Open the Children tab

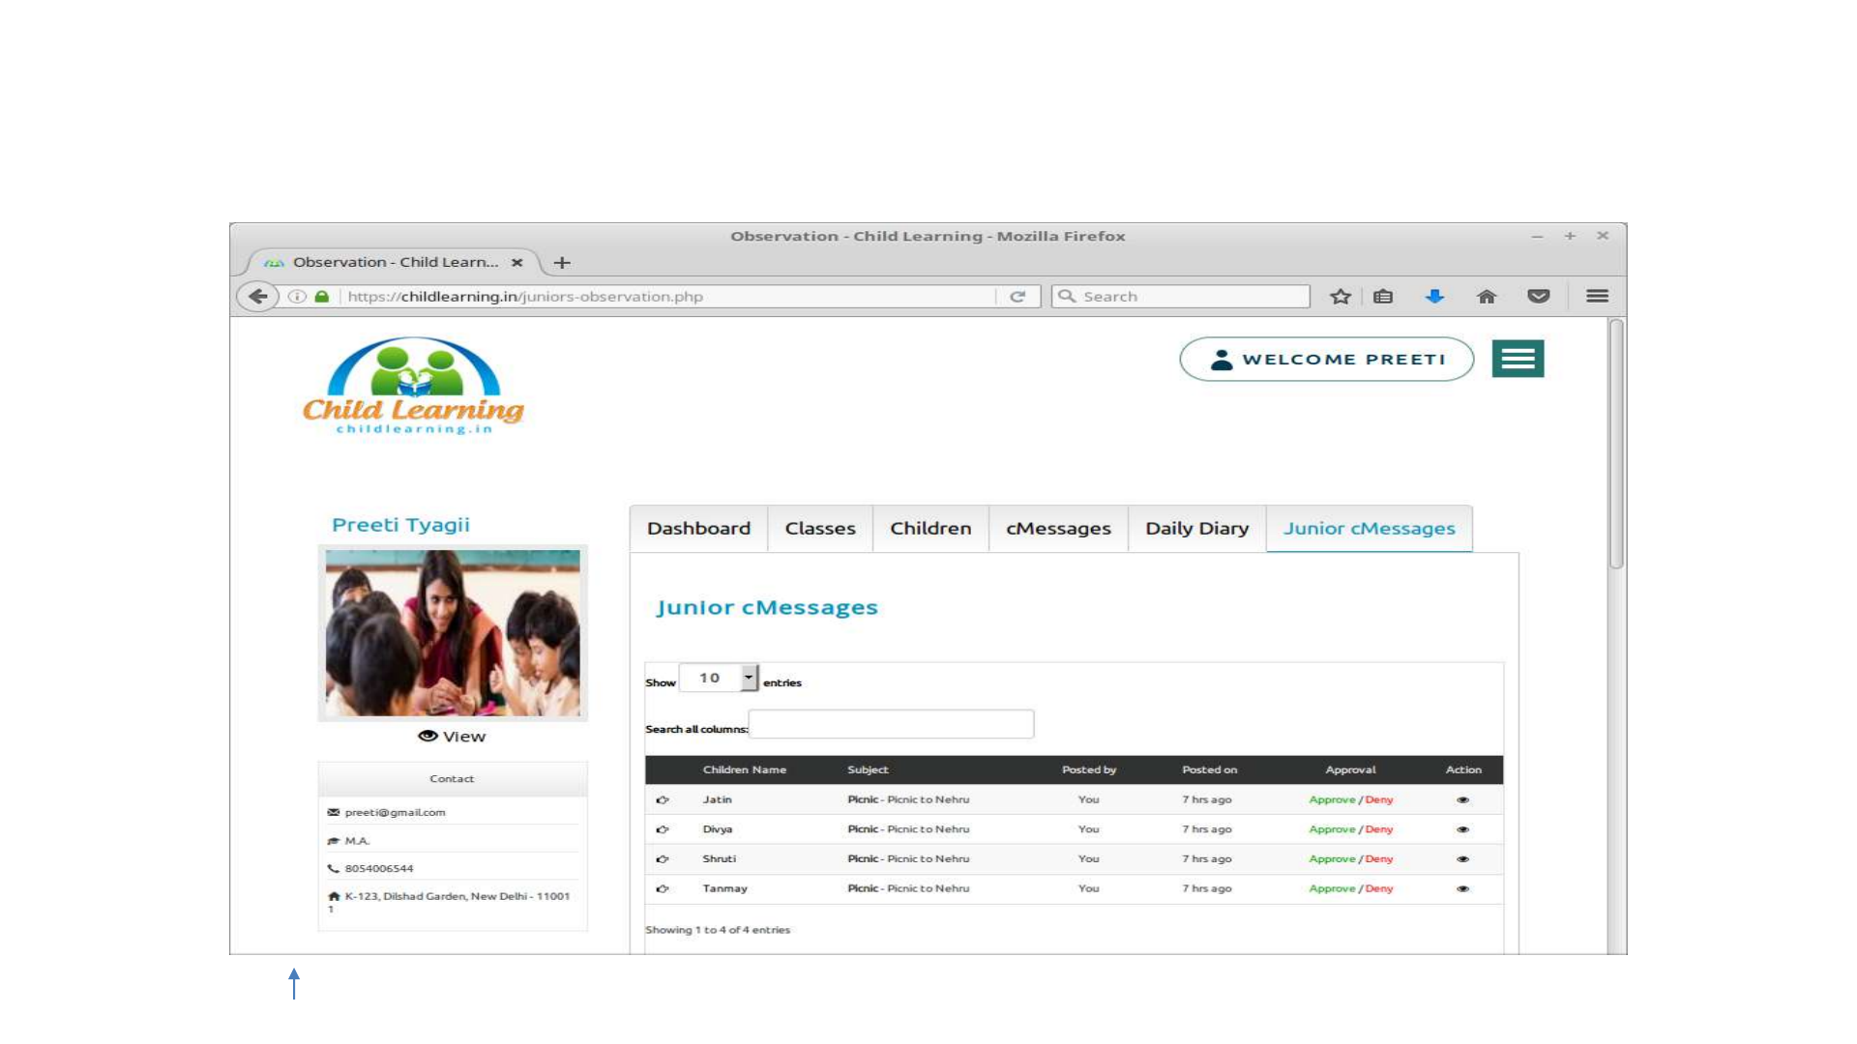click(929, 529)
